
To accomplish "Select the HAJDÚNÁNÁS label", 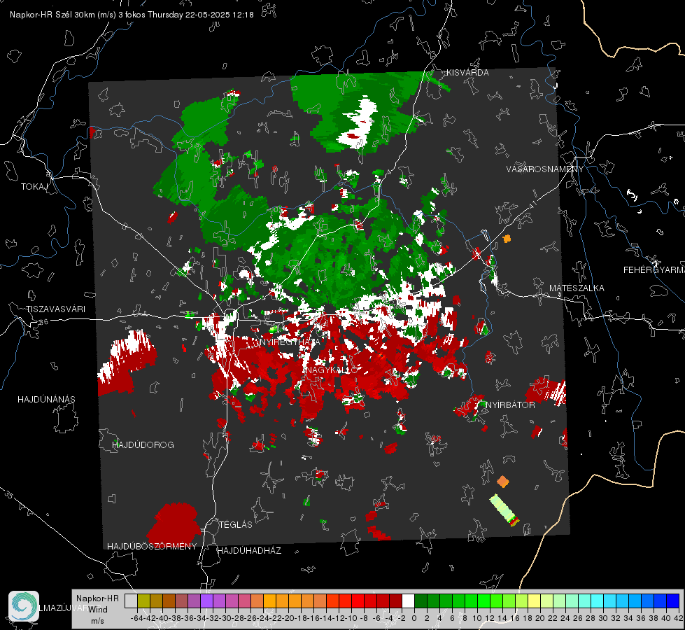I will point(46,400).
